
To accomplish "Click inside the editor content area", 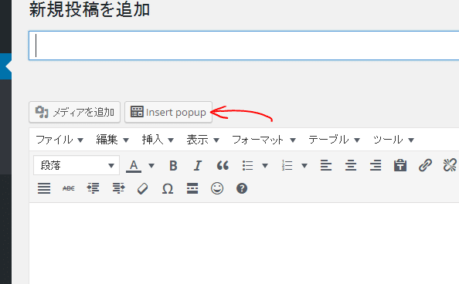I will coord(244,243).
